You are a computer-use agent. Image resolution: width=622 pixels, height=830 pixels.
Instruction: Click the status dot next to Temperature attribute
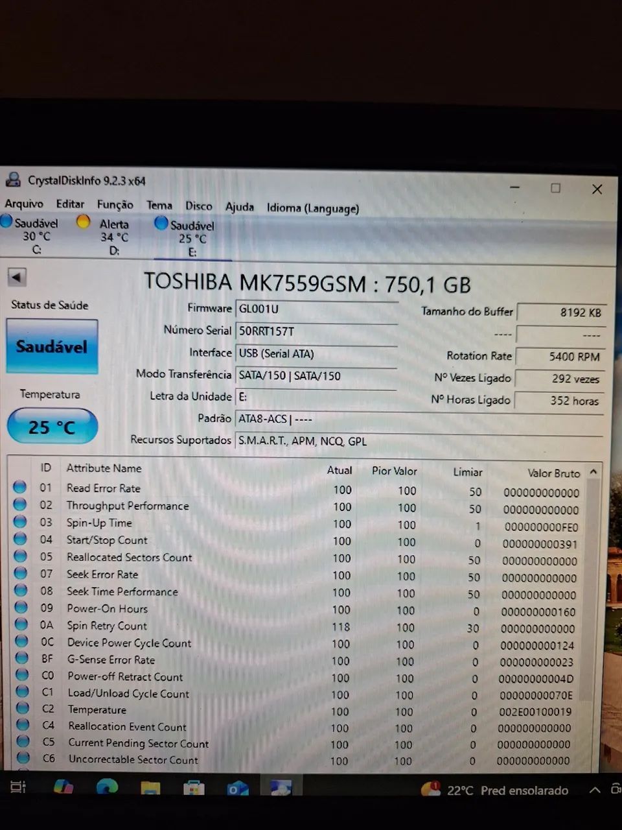click(19, 708)
